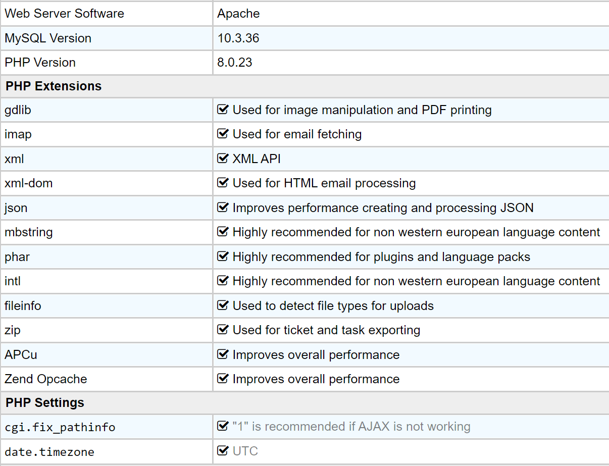
Task: Click the Zend Opcache check icon
Action: point(223,379)
